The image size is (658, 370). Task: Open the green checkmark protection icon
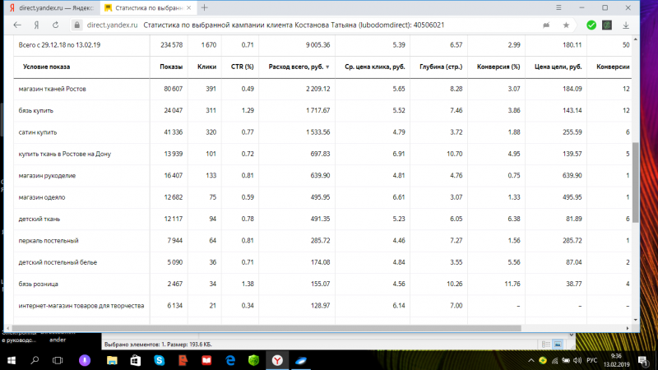click(x=591, y=25)
